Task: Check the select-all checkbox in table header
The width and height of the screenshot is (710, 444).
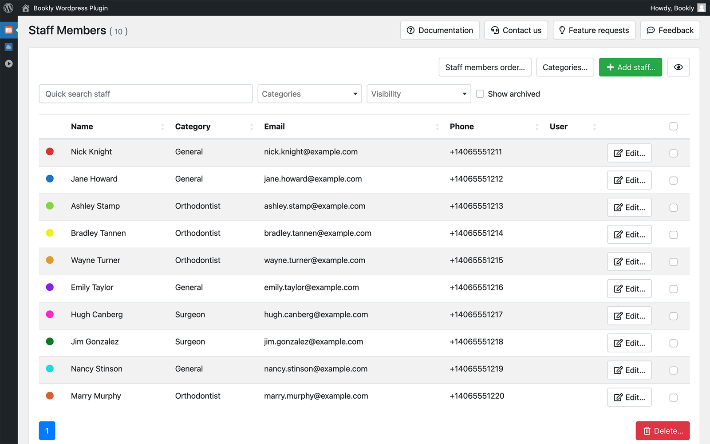Action: 673,126
